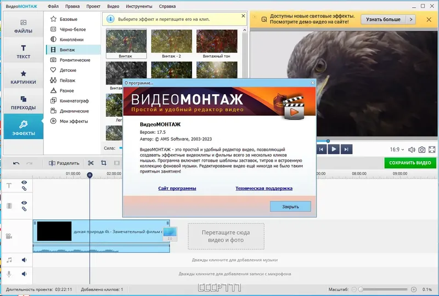The image size is (439, 296).
Task: Click the scissors cut tool
Action: tap(91, 163)
